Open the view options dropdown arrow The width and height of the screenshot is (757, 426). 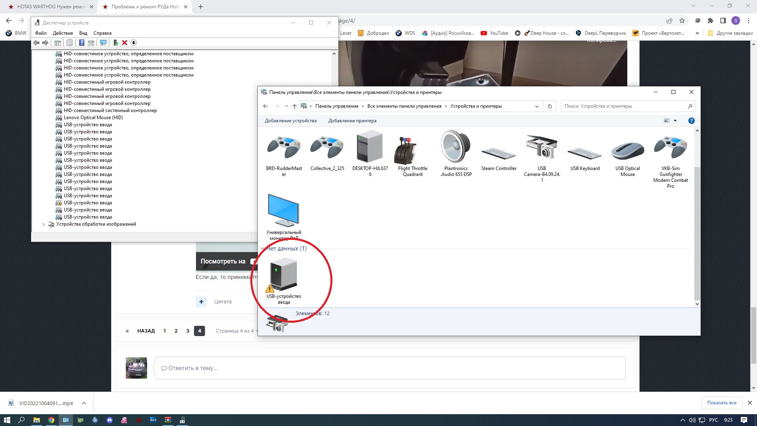click(675, 121)
